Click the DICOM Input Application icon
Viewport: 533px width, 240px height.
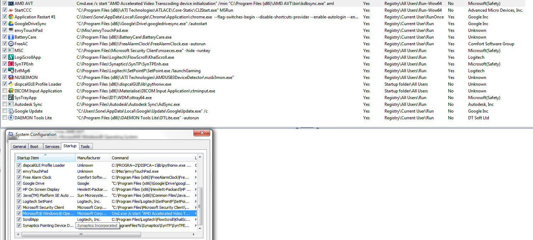click(x=11, y=91)
